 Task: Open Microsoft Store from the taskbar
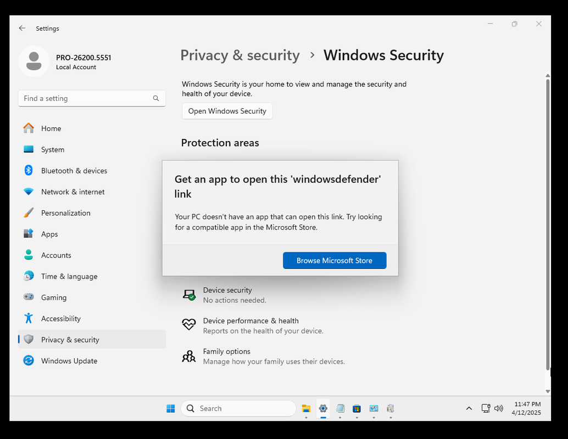357,408
